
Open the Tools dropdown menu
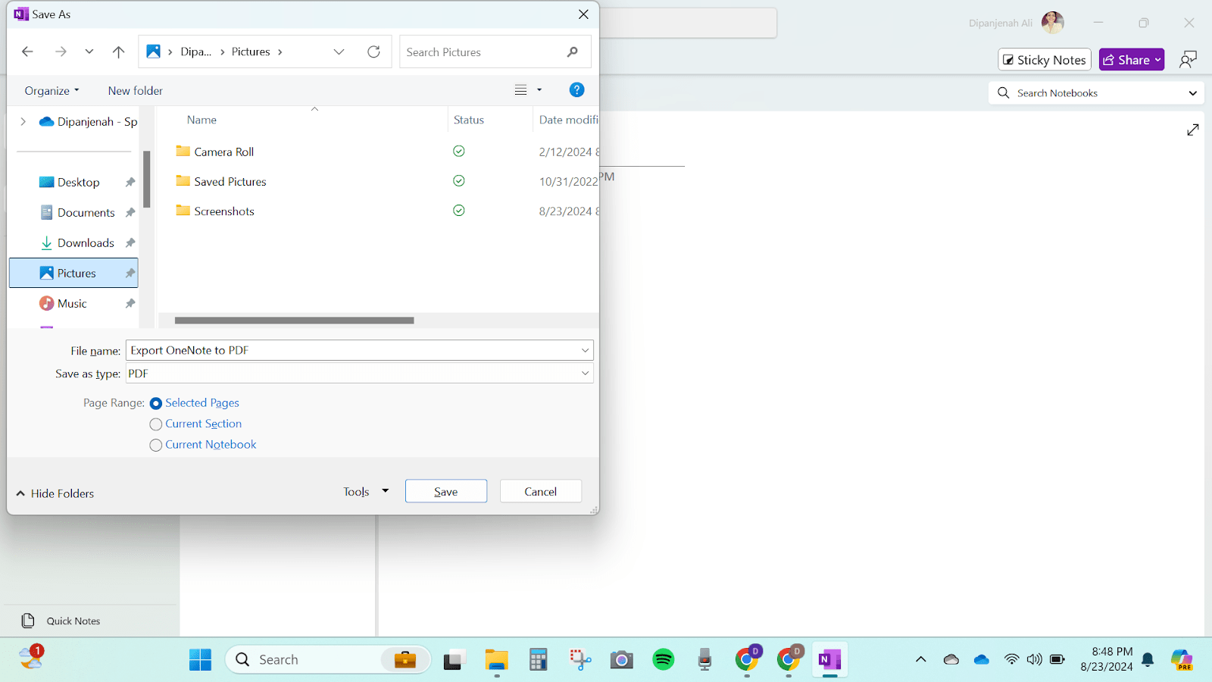point(365,491)
